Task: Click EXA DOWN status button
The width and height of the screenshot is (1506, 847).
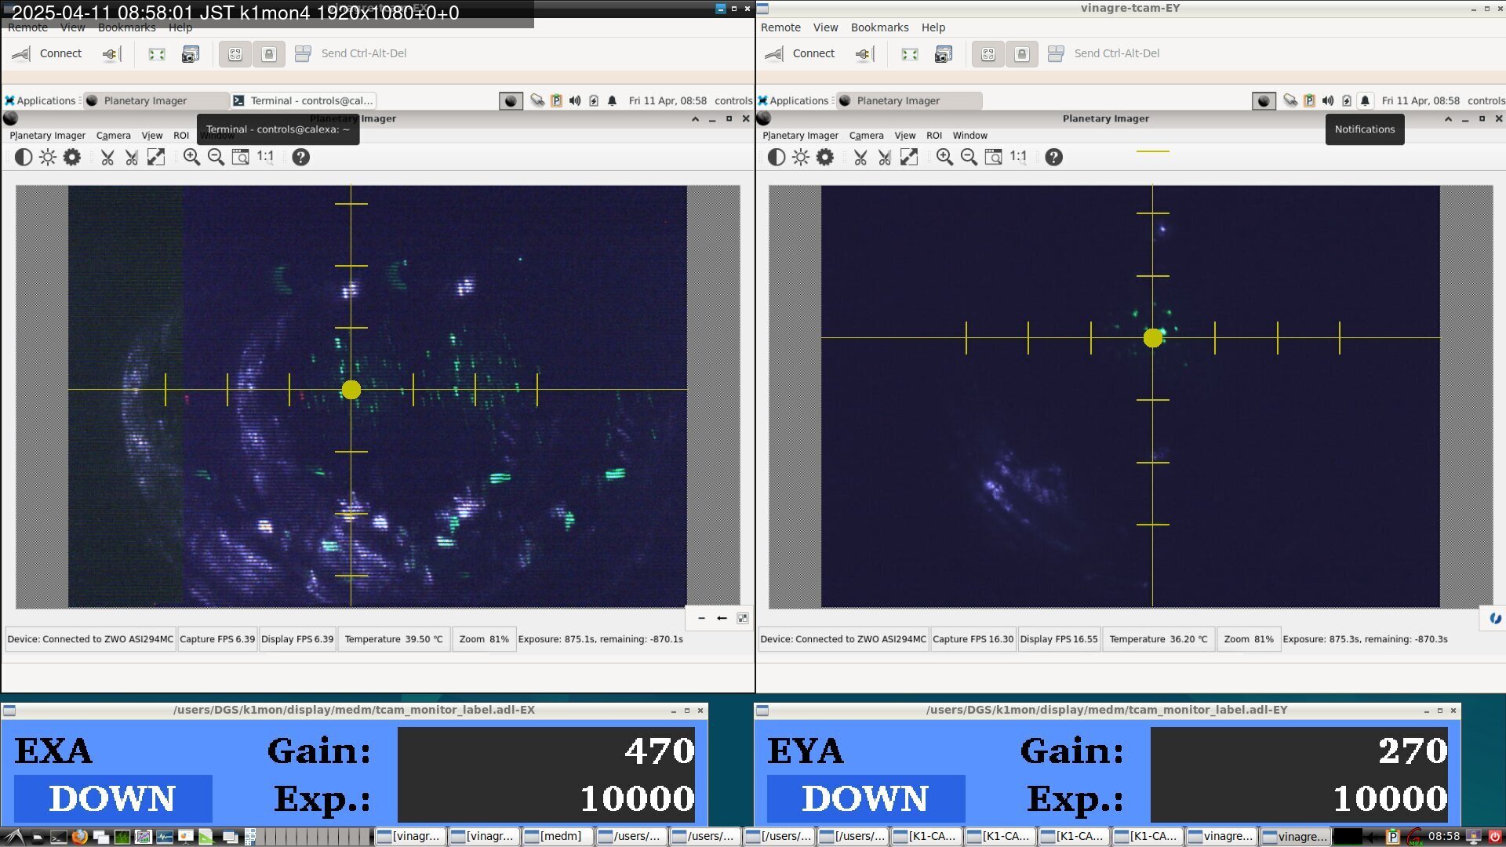Action: [x=113, y=798]
